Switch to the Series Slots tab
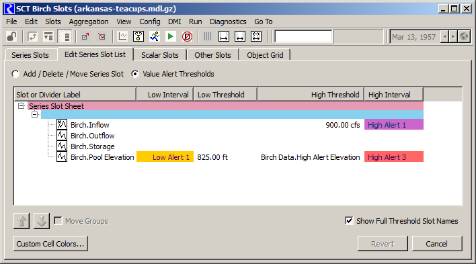This screenshot has width=476, height=264. click(30, 55)
